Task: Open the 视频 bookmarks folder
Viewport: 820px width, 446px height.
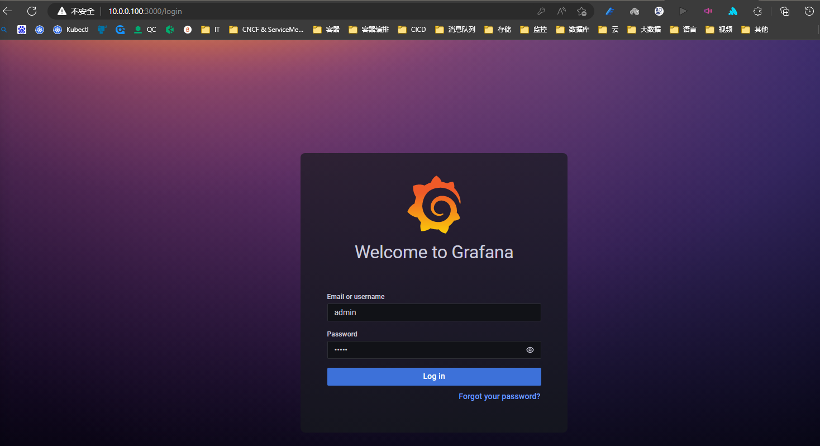Action: point(719,30)
